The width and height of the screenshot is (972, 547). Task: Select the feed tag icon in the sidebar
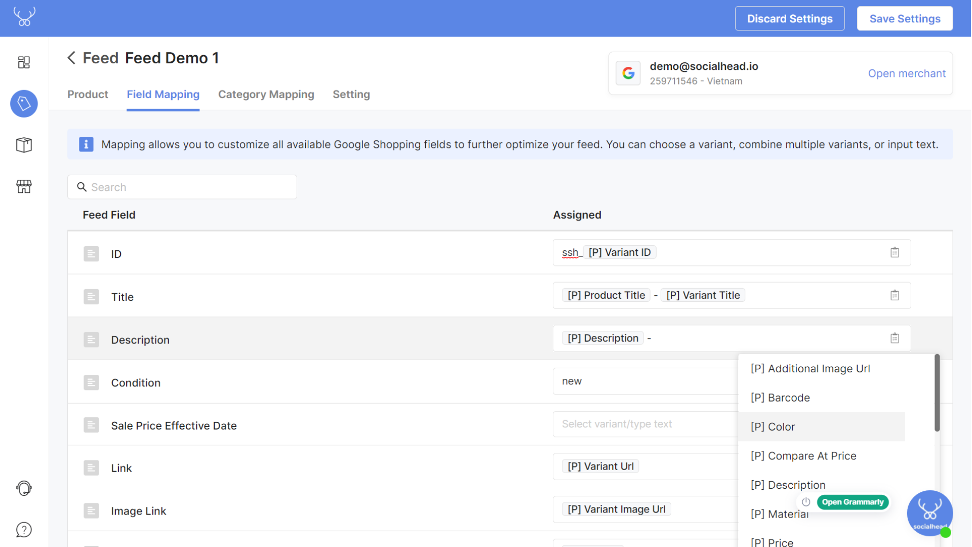pyautogui.click(x=24, y=104)
